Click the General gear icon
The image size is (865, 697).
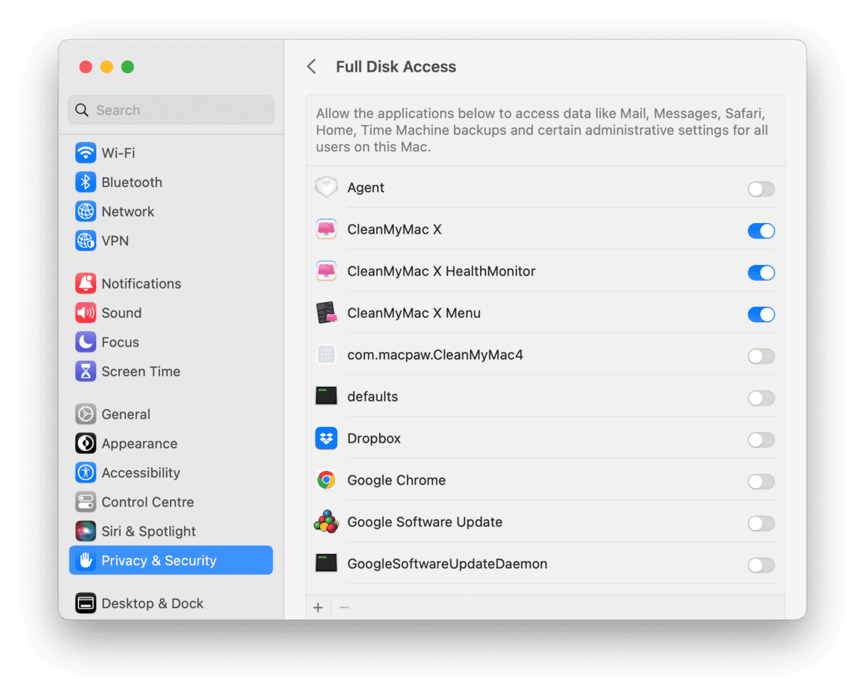[x=85, y=414]
